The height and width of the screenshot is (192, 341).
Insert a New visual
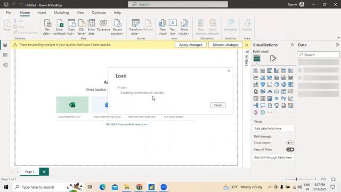(x=163, y=27)
